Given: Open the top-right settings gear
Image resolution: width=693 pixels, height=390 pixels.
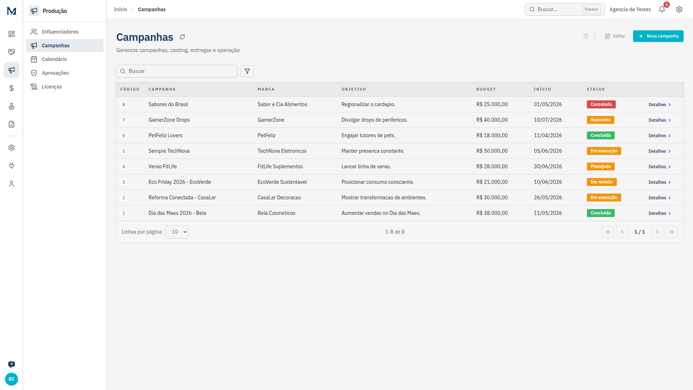Looking at the screenshot, I should coord(679,9).
